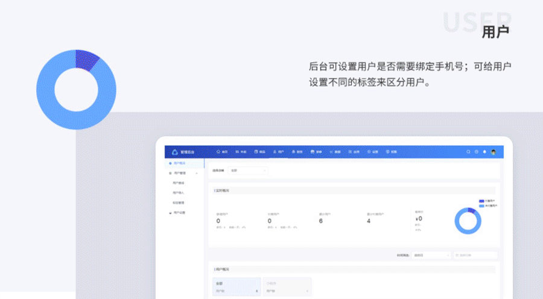This screenshot has width=543, height=299.
Task: Open the notification bell in header
Action: pos(484,151)
